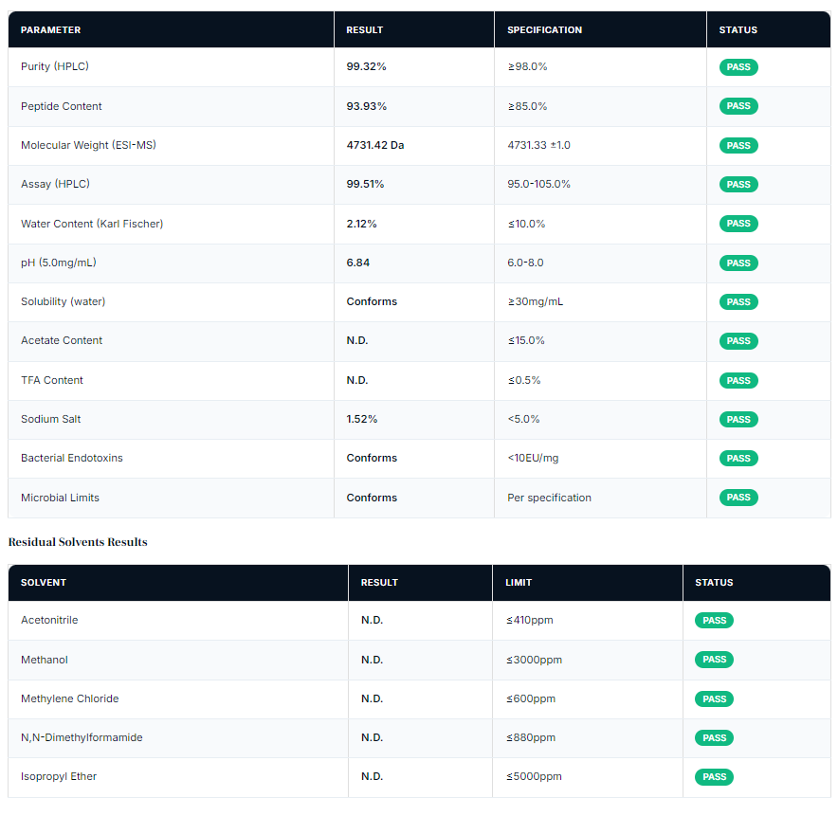The height and width of the screenshot is (816, 838).
Task: Click the ≥30mg/mL specification
Action: pos(535,301)
